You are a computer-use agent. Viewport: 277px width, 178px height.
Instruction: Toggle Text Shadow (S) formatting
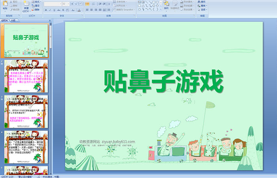tap(63, 10)
